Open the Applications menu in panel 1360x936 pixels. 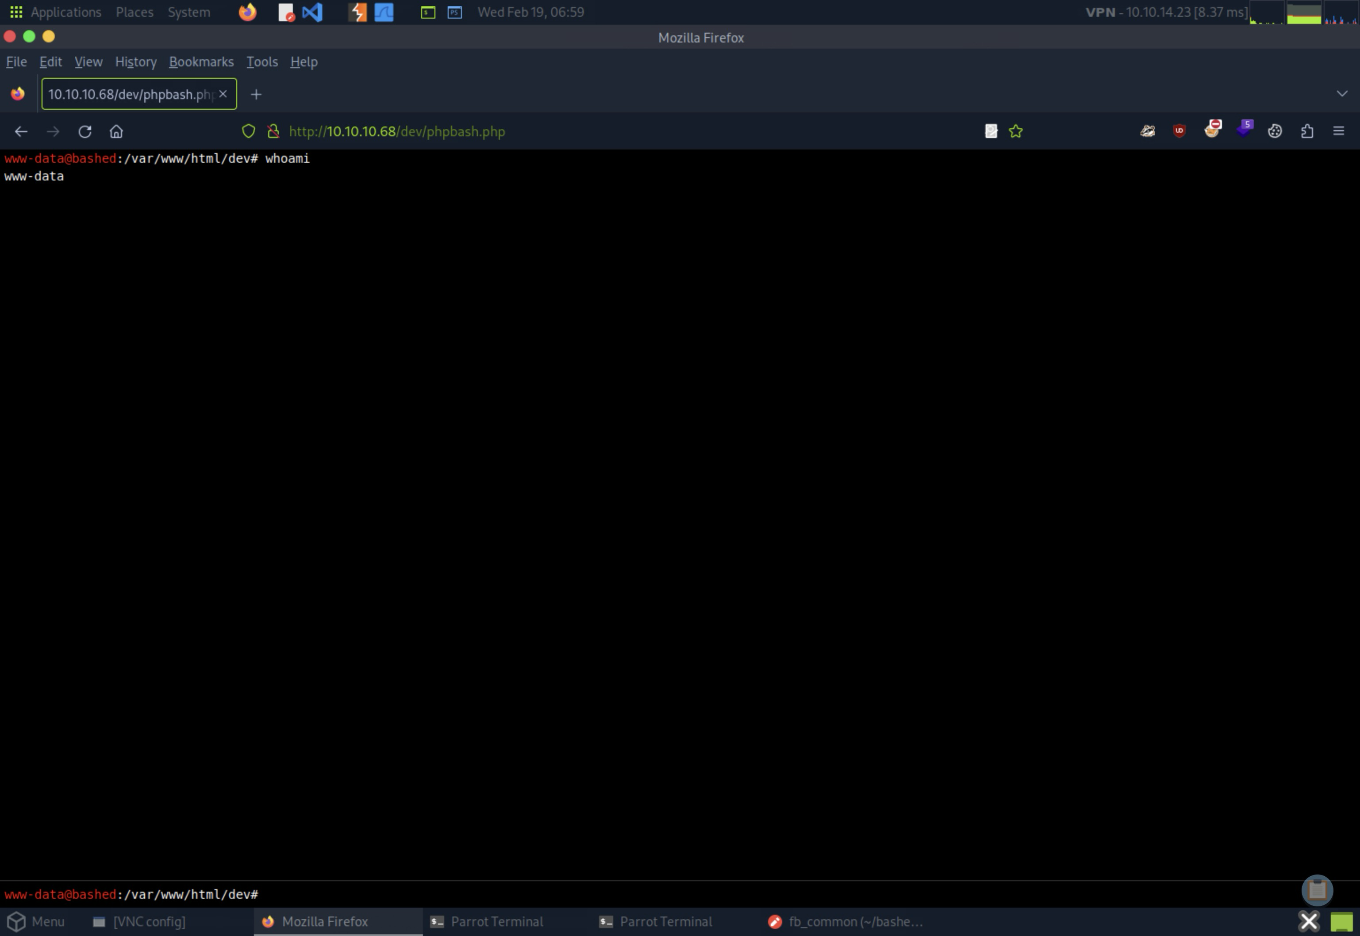click(x=65, y=12)
